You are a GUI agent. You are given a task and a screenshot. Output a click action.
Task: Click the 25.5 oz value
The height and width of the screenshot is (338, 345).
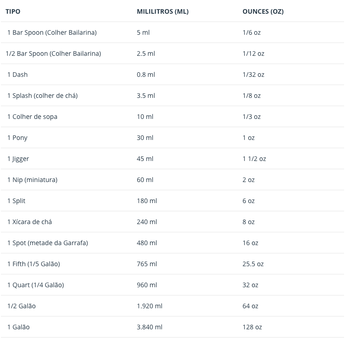click(x=253, y=264)
